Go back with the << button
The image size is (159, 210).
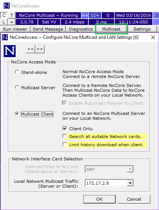pos(30,49)
